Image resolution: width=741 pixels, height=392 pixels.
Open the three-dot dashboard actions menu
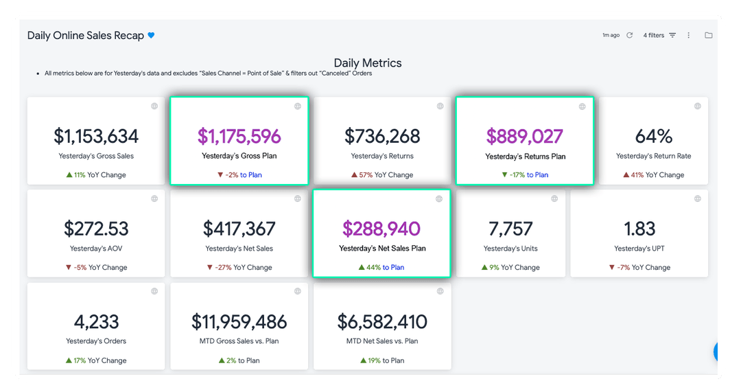689,35
